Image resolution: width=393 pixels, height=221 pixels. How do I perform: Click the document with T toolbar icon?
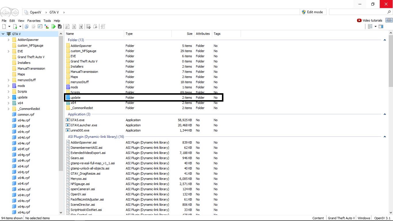click(81, 26)
